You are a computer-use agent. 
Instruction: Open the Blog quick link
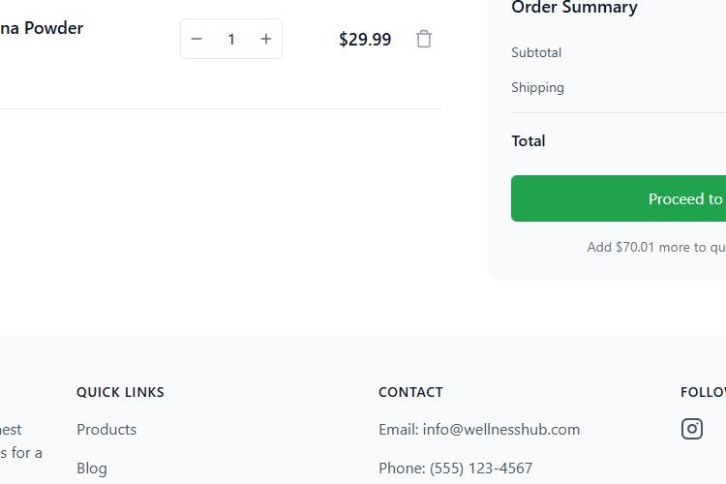(92, 469)
